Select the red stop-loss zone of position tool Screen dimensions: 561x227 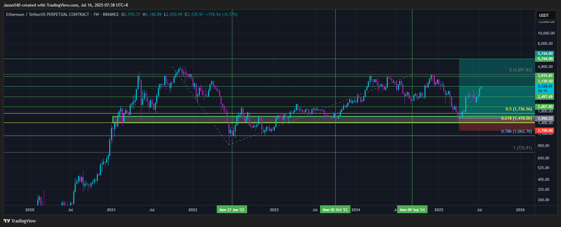coord(496,124)
